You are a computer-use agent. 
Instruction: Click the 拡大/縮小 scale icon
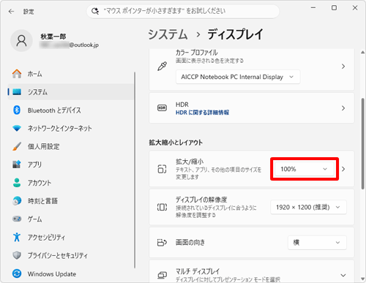point(163,169)
